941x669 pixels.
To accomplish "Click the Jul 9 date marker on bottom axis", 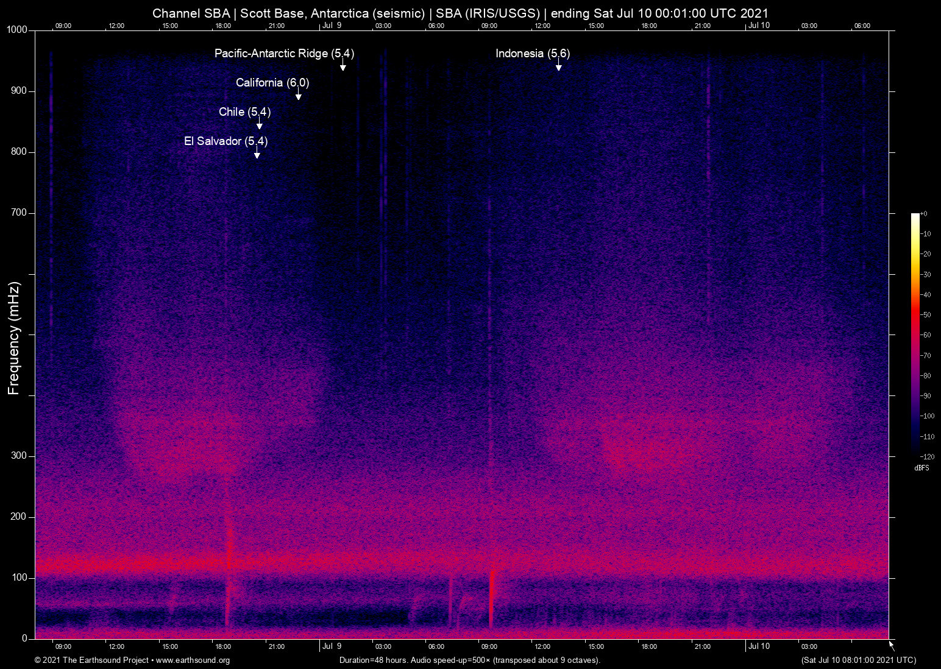I will [332, 646].
